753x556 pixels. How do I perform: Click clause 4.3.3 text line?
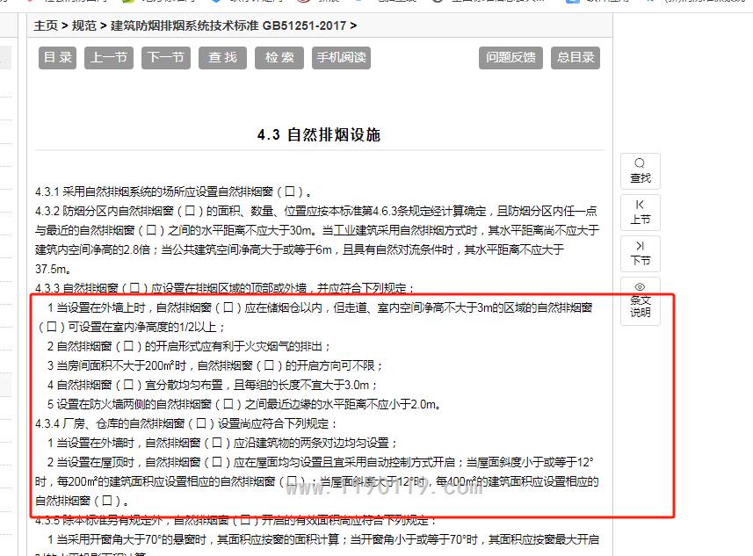point(224,288)
